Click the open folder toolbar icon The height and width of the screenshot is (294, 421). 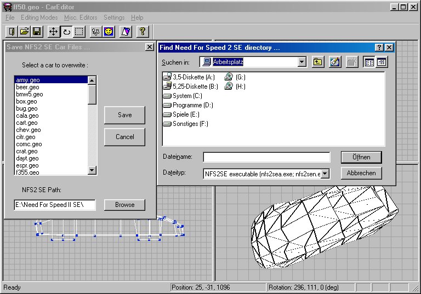pyautogui.click(x=25, y=32)
